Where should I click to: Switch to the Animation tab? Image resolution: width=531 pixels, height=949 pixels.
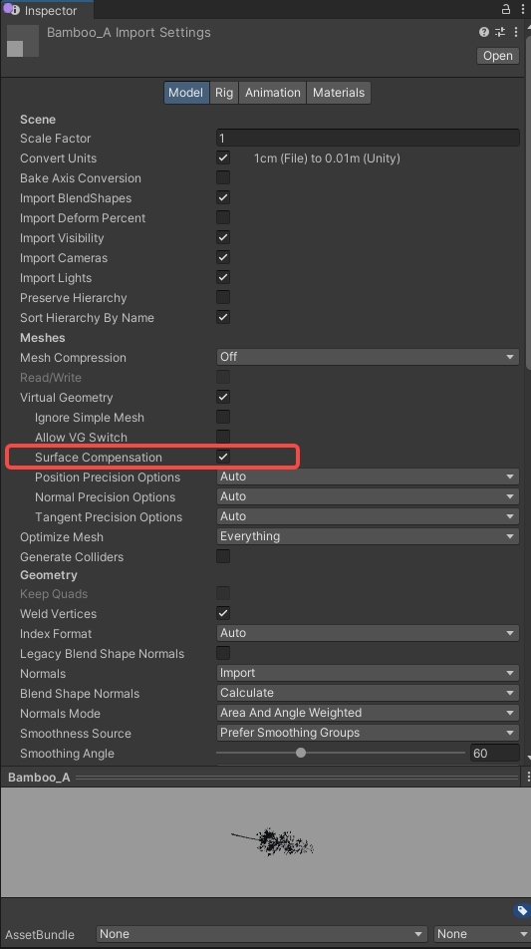[x=273, y=93]
